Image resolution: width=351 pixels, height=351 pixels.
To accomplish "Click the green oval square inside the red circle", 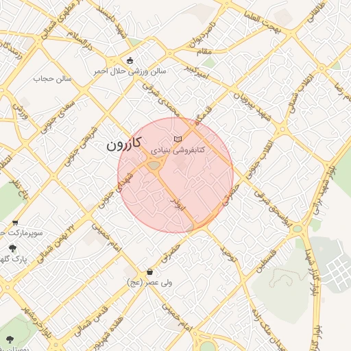I will [x=154, y=165].
